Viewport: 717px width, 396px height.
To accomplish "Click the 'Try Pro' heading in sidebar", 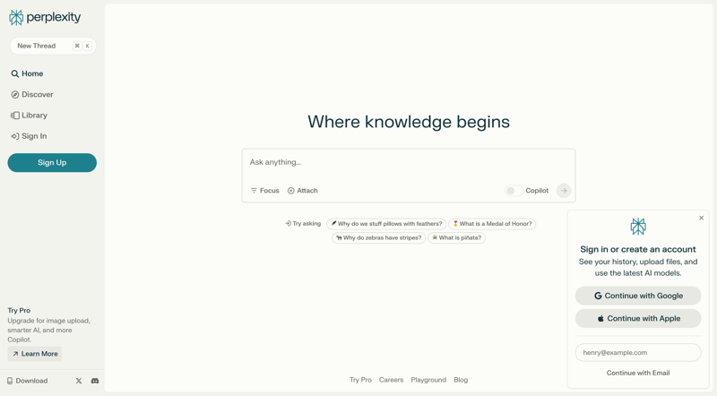I will pos(19,311).
